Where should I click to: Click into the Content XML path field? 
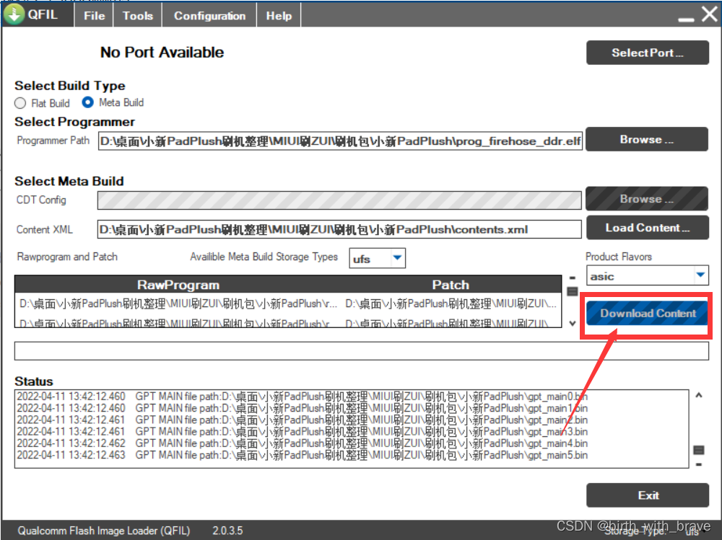coord(339,229)
